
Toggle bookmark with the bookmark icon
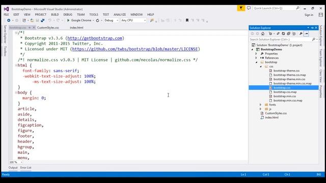(x=187, y=20)
